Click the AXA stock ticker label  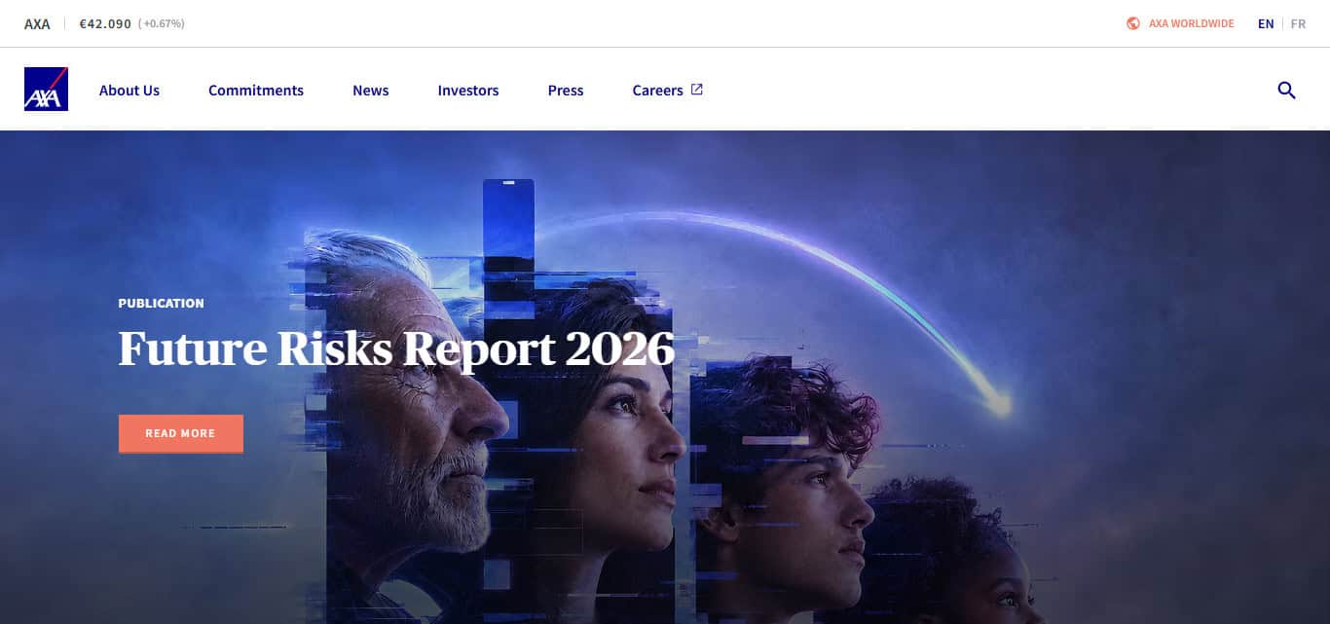click(x=37, y=23)
